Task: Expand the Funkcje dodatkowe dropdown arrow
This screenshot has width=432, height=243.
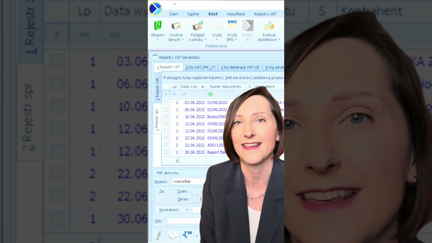Action: pyautogui.click(x=279, y=39)
